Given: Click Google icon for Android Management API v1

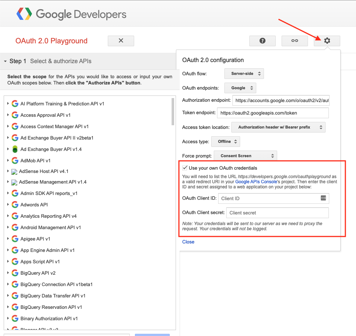Looking at the screenshot, I should click(15, 227).
